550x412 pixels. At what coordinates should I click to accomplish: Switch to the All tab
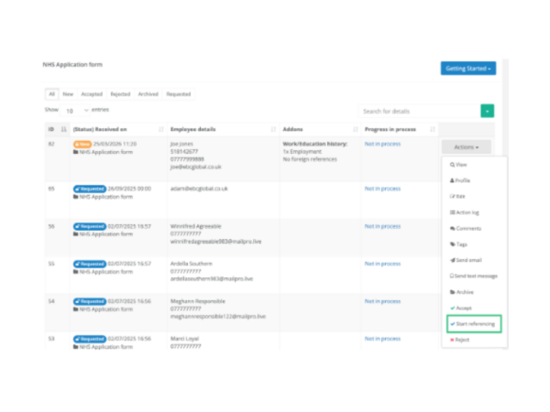coord(52,94)
